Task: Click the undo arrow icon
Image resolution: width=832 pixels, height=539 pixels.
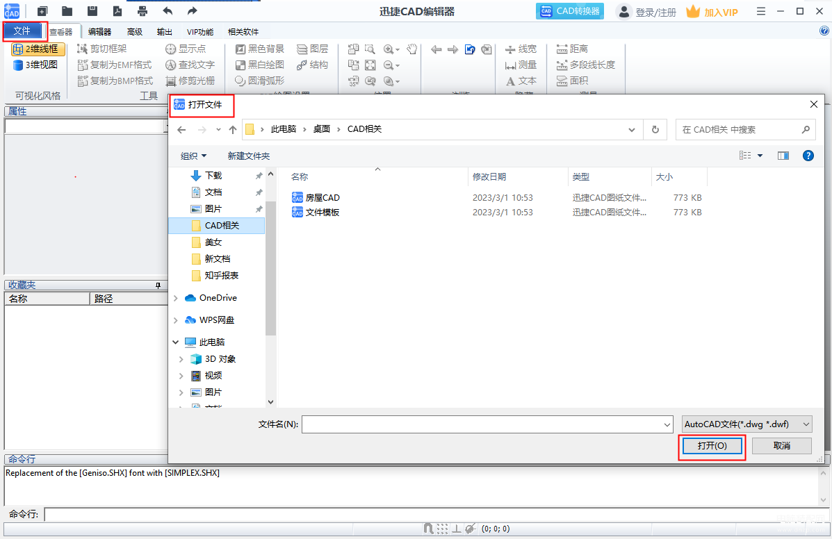Action: 168,11
